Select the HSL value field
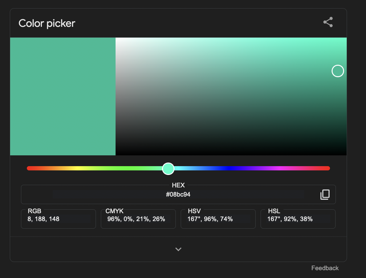Screen dimensions: 366x278 298,219
